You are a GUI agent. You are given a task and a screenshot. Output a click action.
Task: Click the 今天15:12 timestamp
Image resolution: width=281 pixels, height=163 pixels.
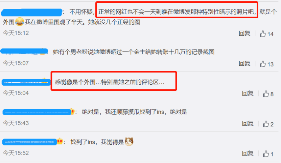click(16, 33)
